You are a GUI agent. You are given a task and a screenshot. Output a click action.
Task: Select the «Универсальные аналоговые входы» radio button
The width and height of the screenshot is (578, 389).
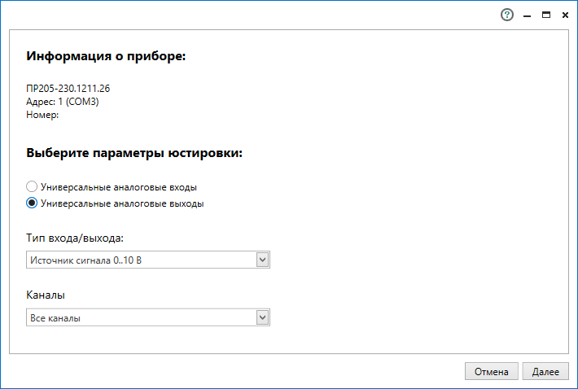(33, 186)
